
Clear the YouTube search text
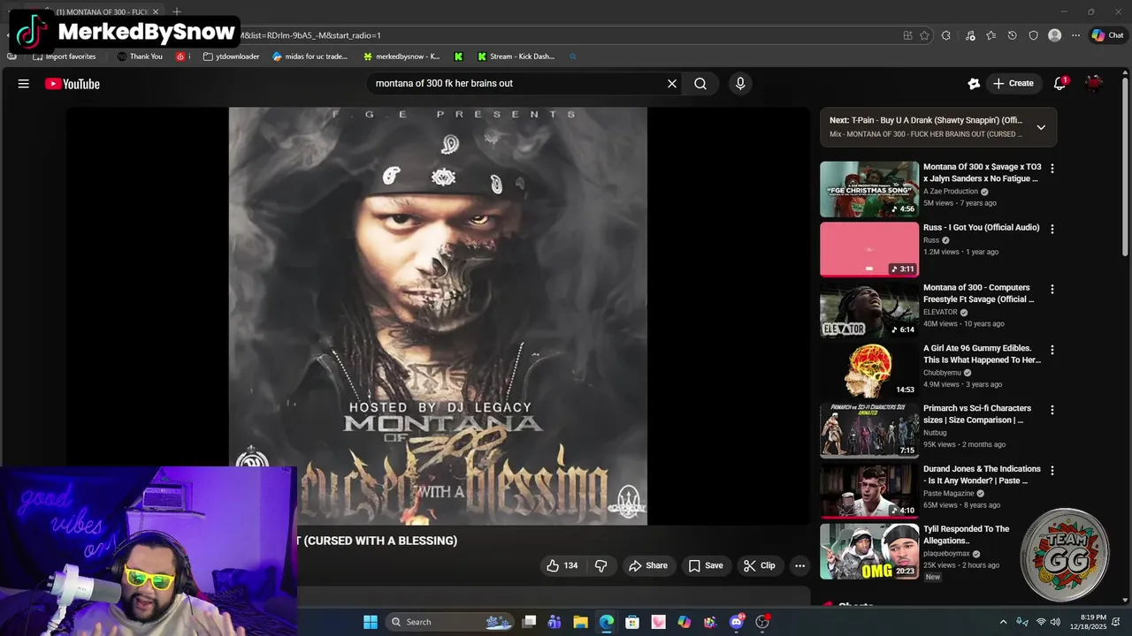[x=672, y=84]
